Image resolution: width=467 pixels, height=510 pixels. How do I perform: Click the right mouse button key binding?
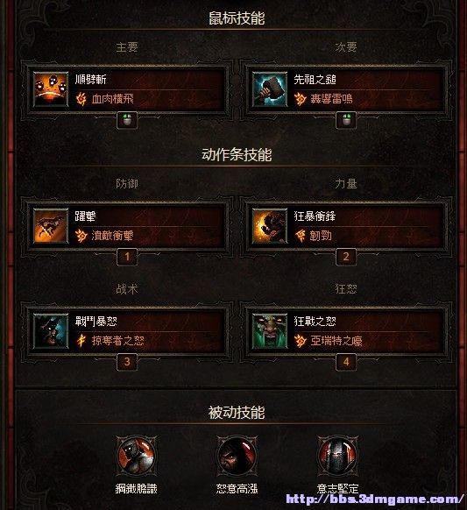point(346,120)
